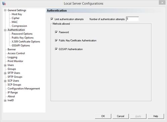The height and width of the screenshot is (122, 167).
Task: Select IP Range tree item
Action: pyautogui.click(x=12, y=93)
